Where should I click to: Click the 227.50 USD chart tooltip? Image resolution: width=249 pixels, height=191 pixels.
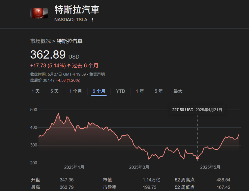tap(197, 110)
